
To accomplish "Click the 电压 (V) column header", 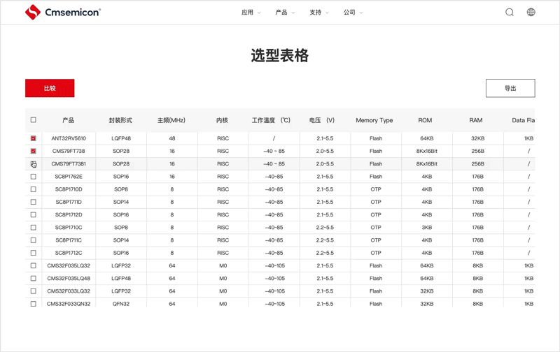I will coord(322,120).
